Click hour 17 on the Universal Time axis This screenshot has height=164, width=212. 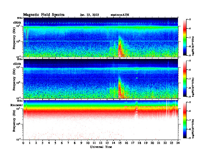point(133,143)
